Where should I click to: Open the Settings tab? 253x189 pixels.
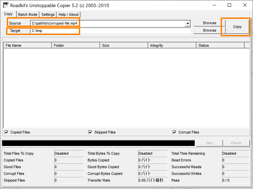click(48, 14)
